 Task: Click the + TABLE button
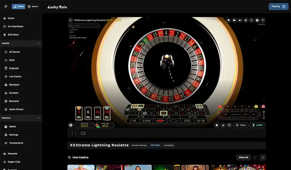pyautogui.click(x=241, y=125)
